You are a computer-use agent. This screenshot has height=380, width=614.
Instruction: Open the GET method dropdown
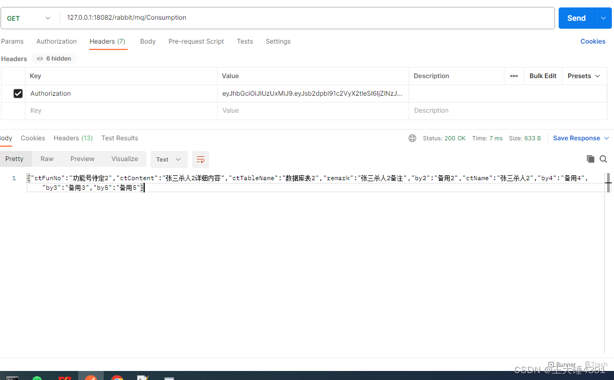pos(29,18)
